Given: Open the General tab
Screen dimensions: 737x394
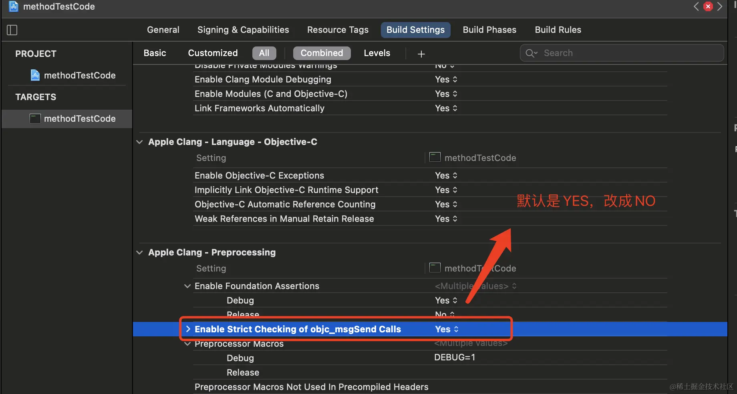Looking at the screenshot, I should (x=163, y=30).
